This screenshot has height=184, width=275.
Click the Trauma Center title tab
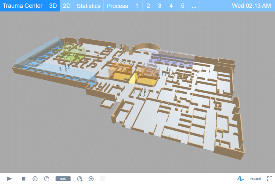coord(23,6)
